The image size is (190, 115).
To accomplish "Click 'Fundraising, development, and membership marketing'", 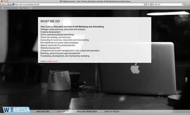I will click(x=65, y=56).
